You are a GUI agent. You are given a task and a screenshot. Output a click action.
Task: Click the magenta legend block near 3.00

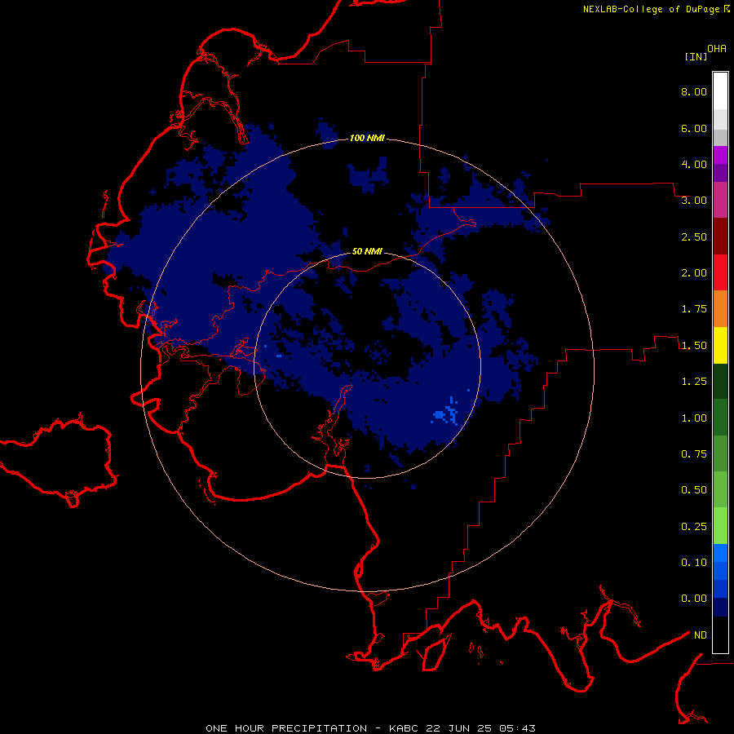coord(720,200)
